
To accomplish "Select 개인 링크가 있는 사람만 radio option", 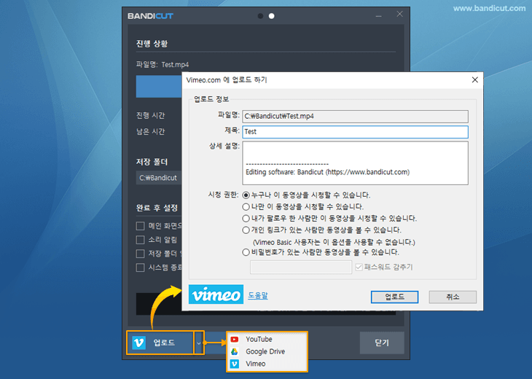I will pos(246,230).
